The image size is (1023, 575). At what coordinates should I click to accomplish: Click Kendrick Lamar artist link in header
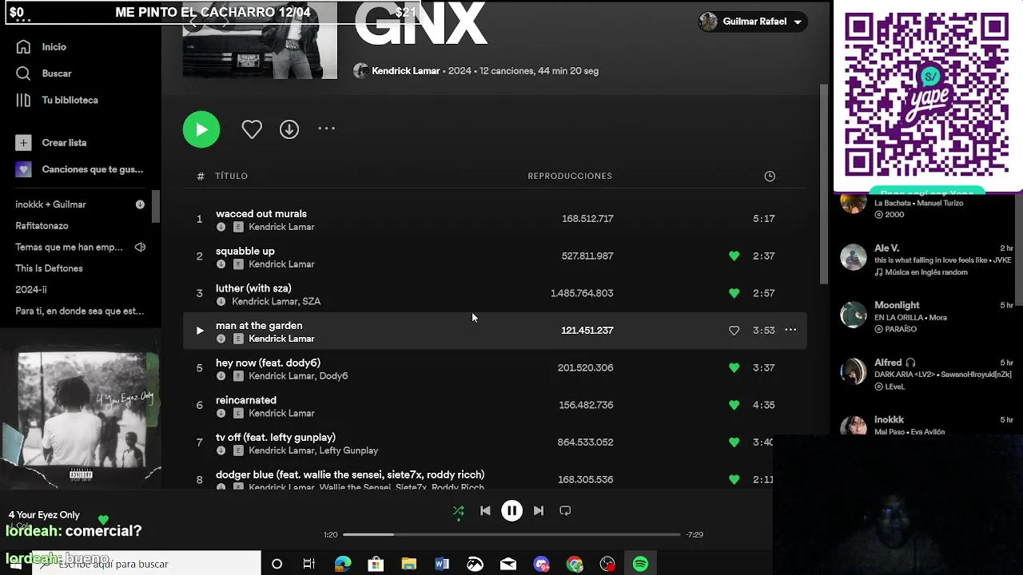[x=406, y=71]
